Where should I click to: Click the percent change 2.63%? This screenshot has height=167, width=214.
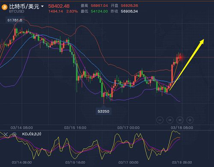click(72, 12)
